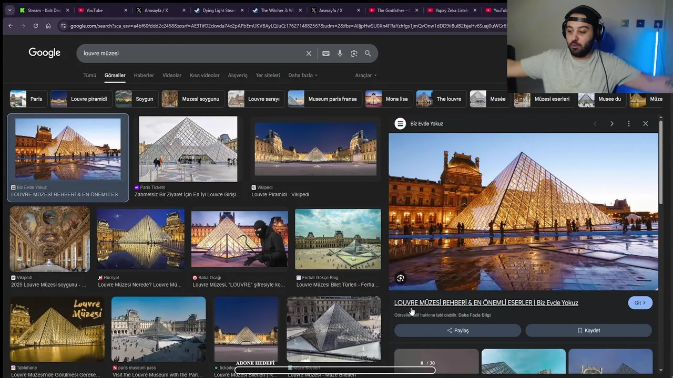Go back with the browser back arrow
Image resolution: width=673 pixels, height=378 pixels.
point(11,26)
